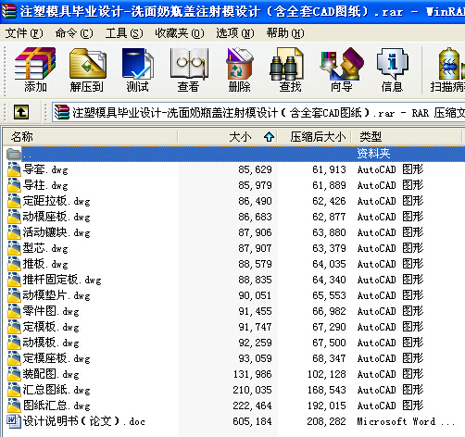This screenshot has height=437, width=465.
Task: Open the 查看 (View) toolbar icon
Action: coord(189,63)
